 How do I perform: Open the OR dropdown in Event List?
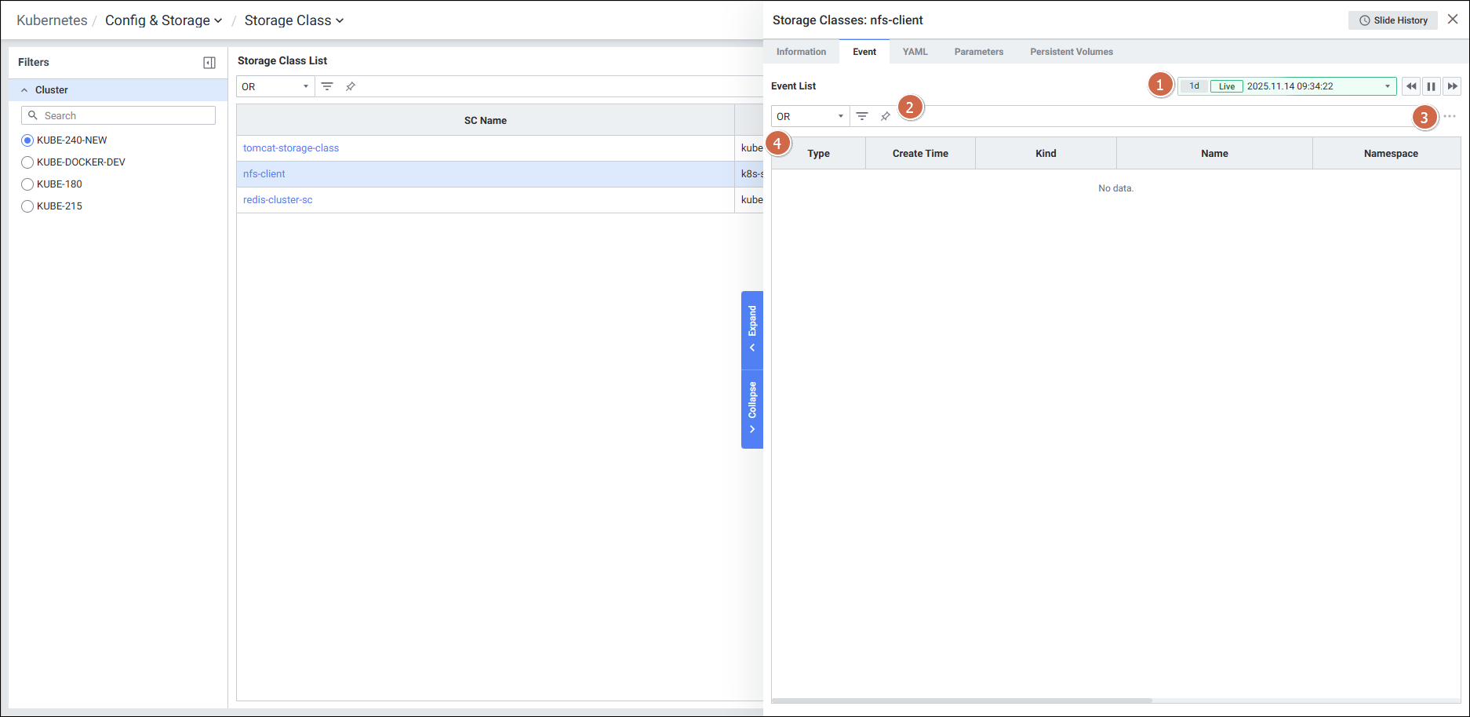pos(810,116)
